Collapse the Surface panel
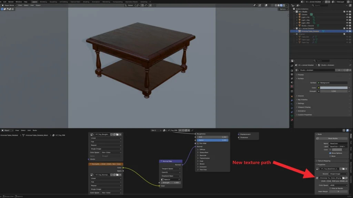The image size is (353, 198). coord(301,79)
